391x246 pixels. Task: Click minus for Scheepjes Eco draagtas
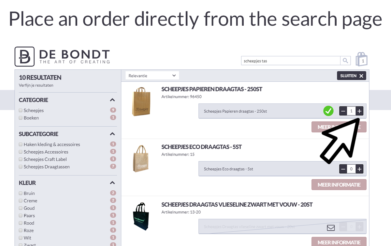pyautogui.click(x=343, y=169)
